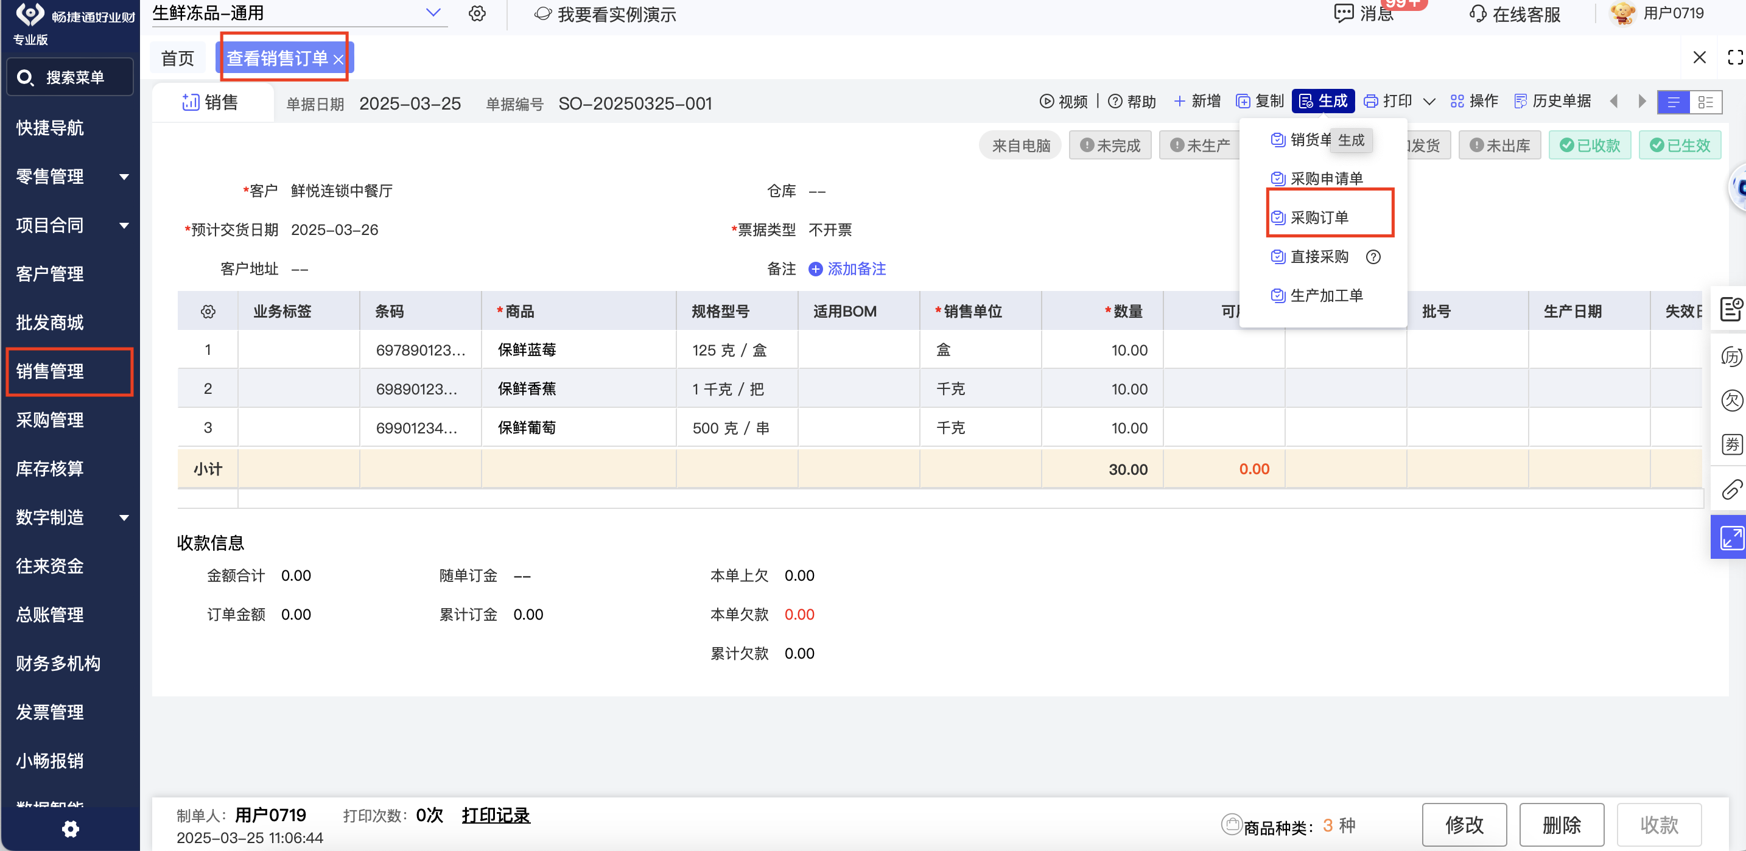Screen dimensions: 1746x851
Task: Click the 已生效 status tag
Action: (x=1680, y=145)
